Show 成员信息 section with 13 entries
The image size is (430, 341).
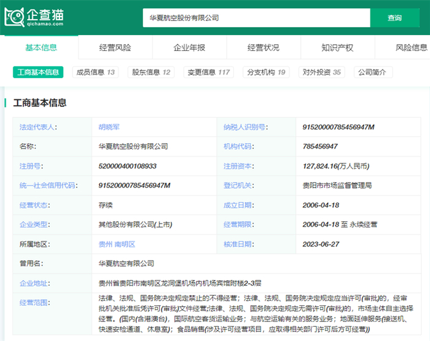(95, 73)
